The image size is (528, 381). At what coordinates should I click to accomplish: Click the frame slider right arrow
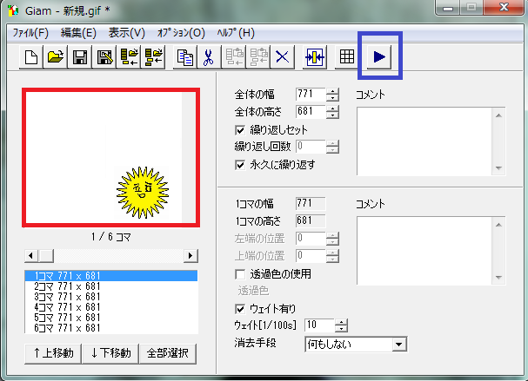pos(190,256)
